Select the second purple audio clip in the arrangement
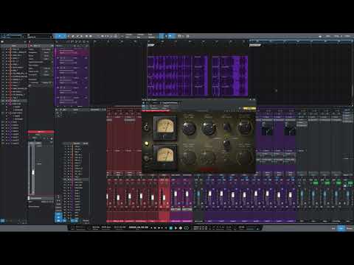Viewport: 354px width, 265px height. (230, 76)
